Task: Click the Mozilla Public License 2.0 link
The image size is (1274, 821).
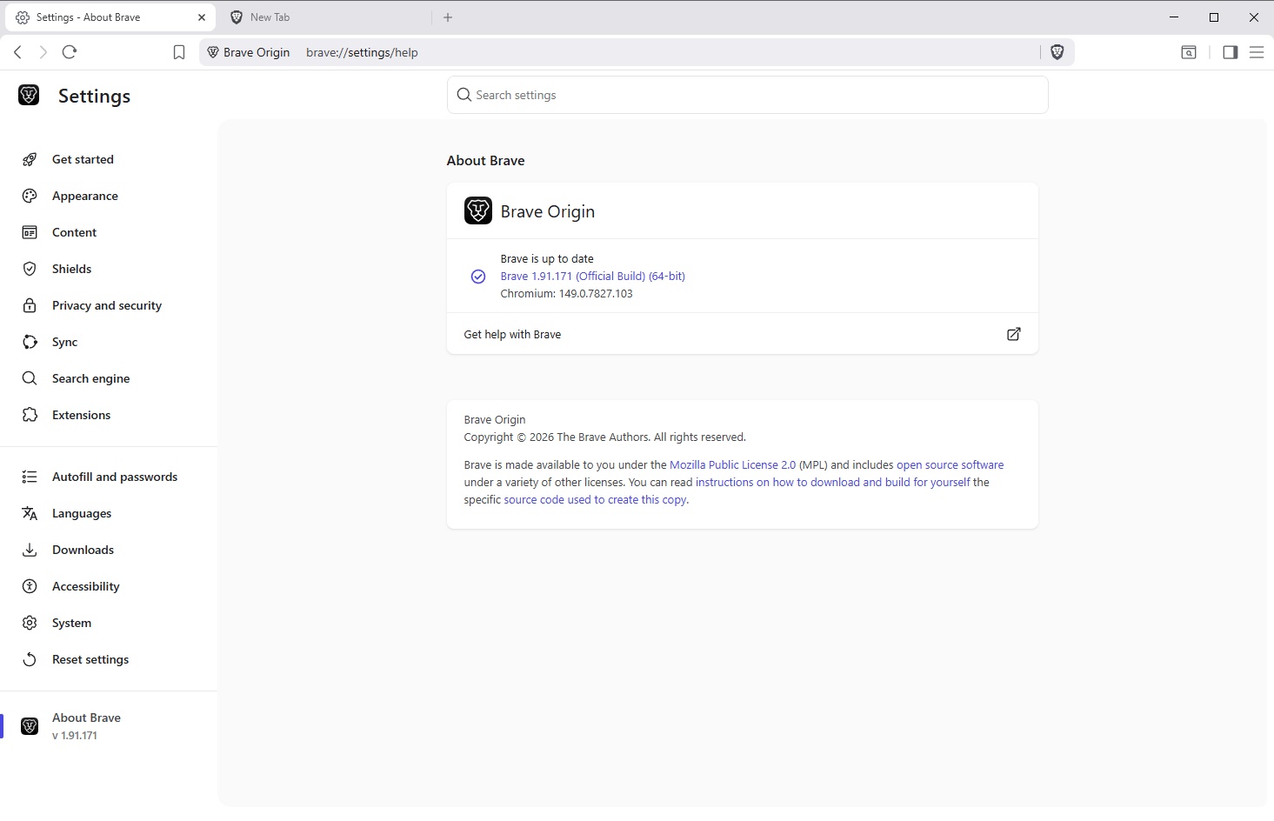Action: [732, 465]
